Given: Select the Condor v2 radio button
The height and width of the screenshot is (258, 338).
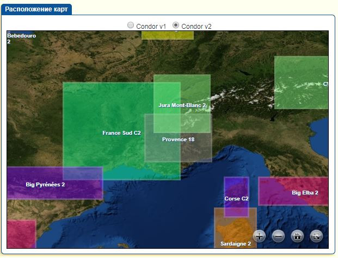Looking at the screenshot, I should 176,26.
